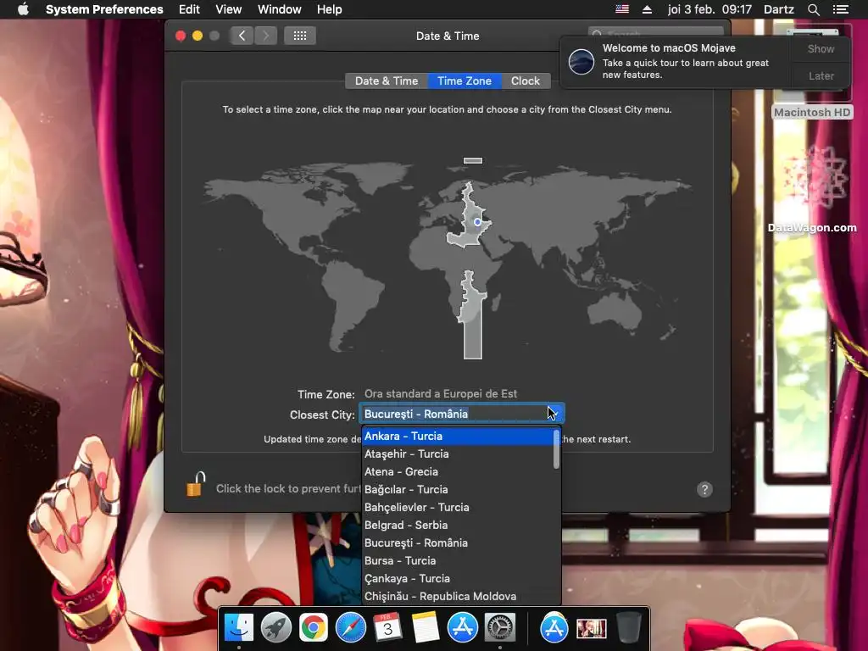The image size is (868, 651).
Task: Open Calendar in the Dock
Action: tap(387, 628)
